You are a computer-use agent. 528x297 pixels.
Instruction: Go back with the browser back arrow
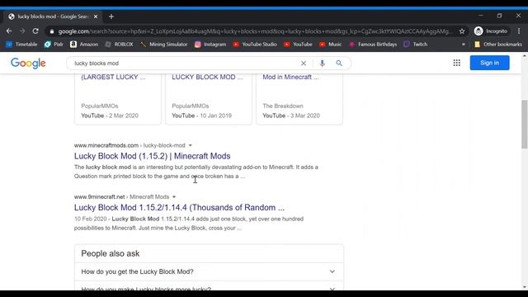coord(9,31)
